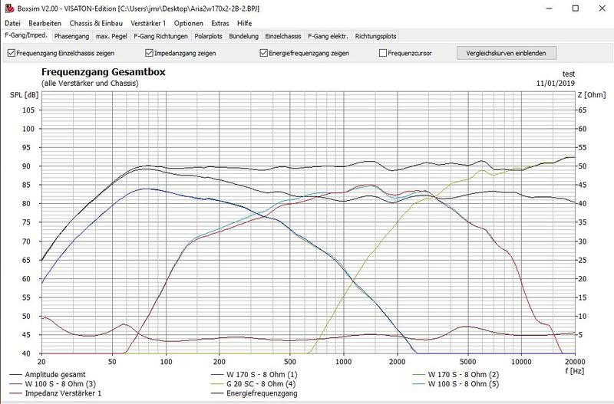Open the Datei menu

tap(15, 23)
